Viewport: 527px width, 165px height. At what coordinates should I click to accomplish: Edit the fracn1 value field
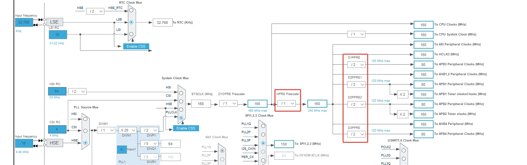[122, 149]
